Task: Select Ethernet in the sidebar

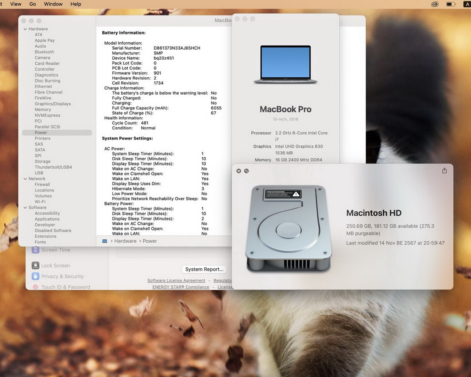Action: pyautogui.click(x=43, y=87)
